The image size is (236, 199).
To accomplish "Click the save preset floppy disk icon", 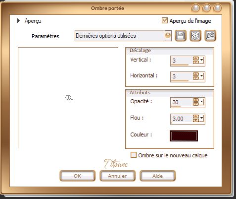I will coord(181,36).
